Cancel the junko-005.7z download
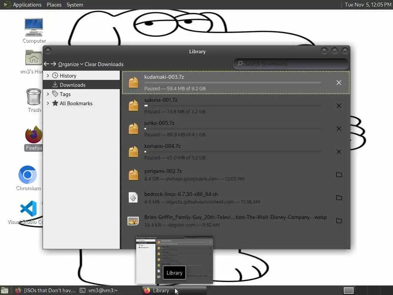 [x=339, y=129]
